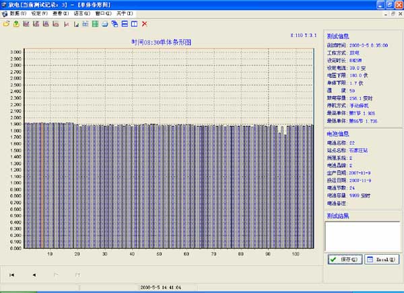Open the 语言 menu
This screenshot has height=293, width=404.
82,13
